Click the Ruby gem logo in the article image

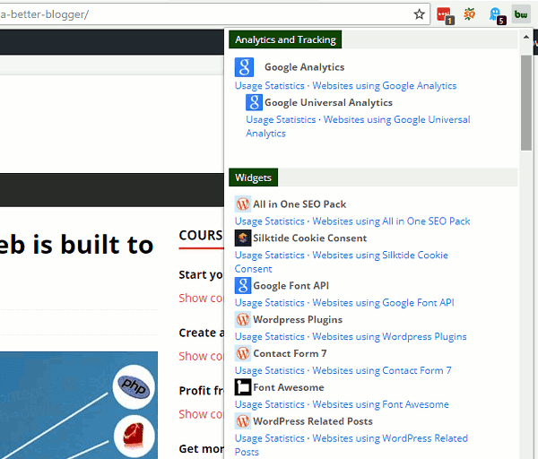pos(134,436)
